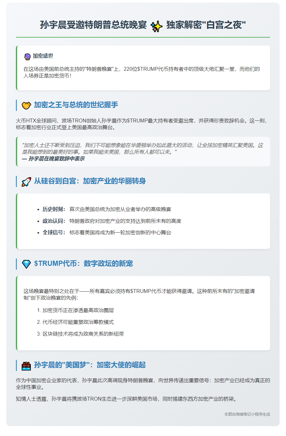286x436 pixels.
Task: Click the bullet label 全球信号：
Action: 54,233
